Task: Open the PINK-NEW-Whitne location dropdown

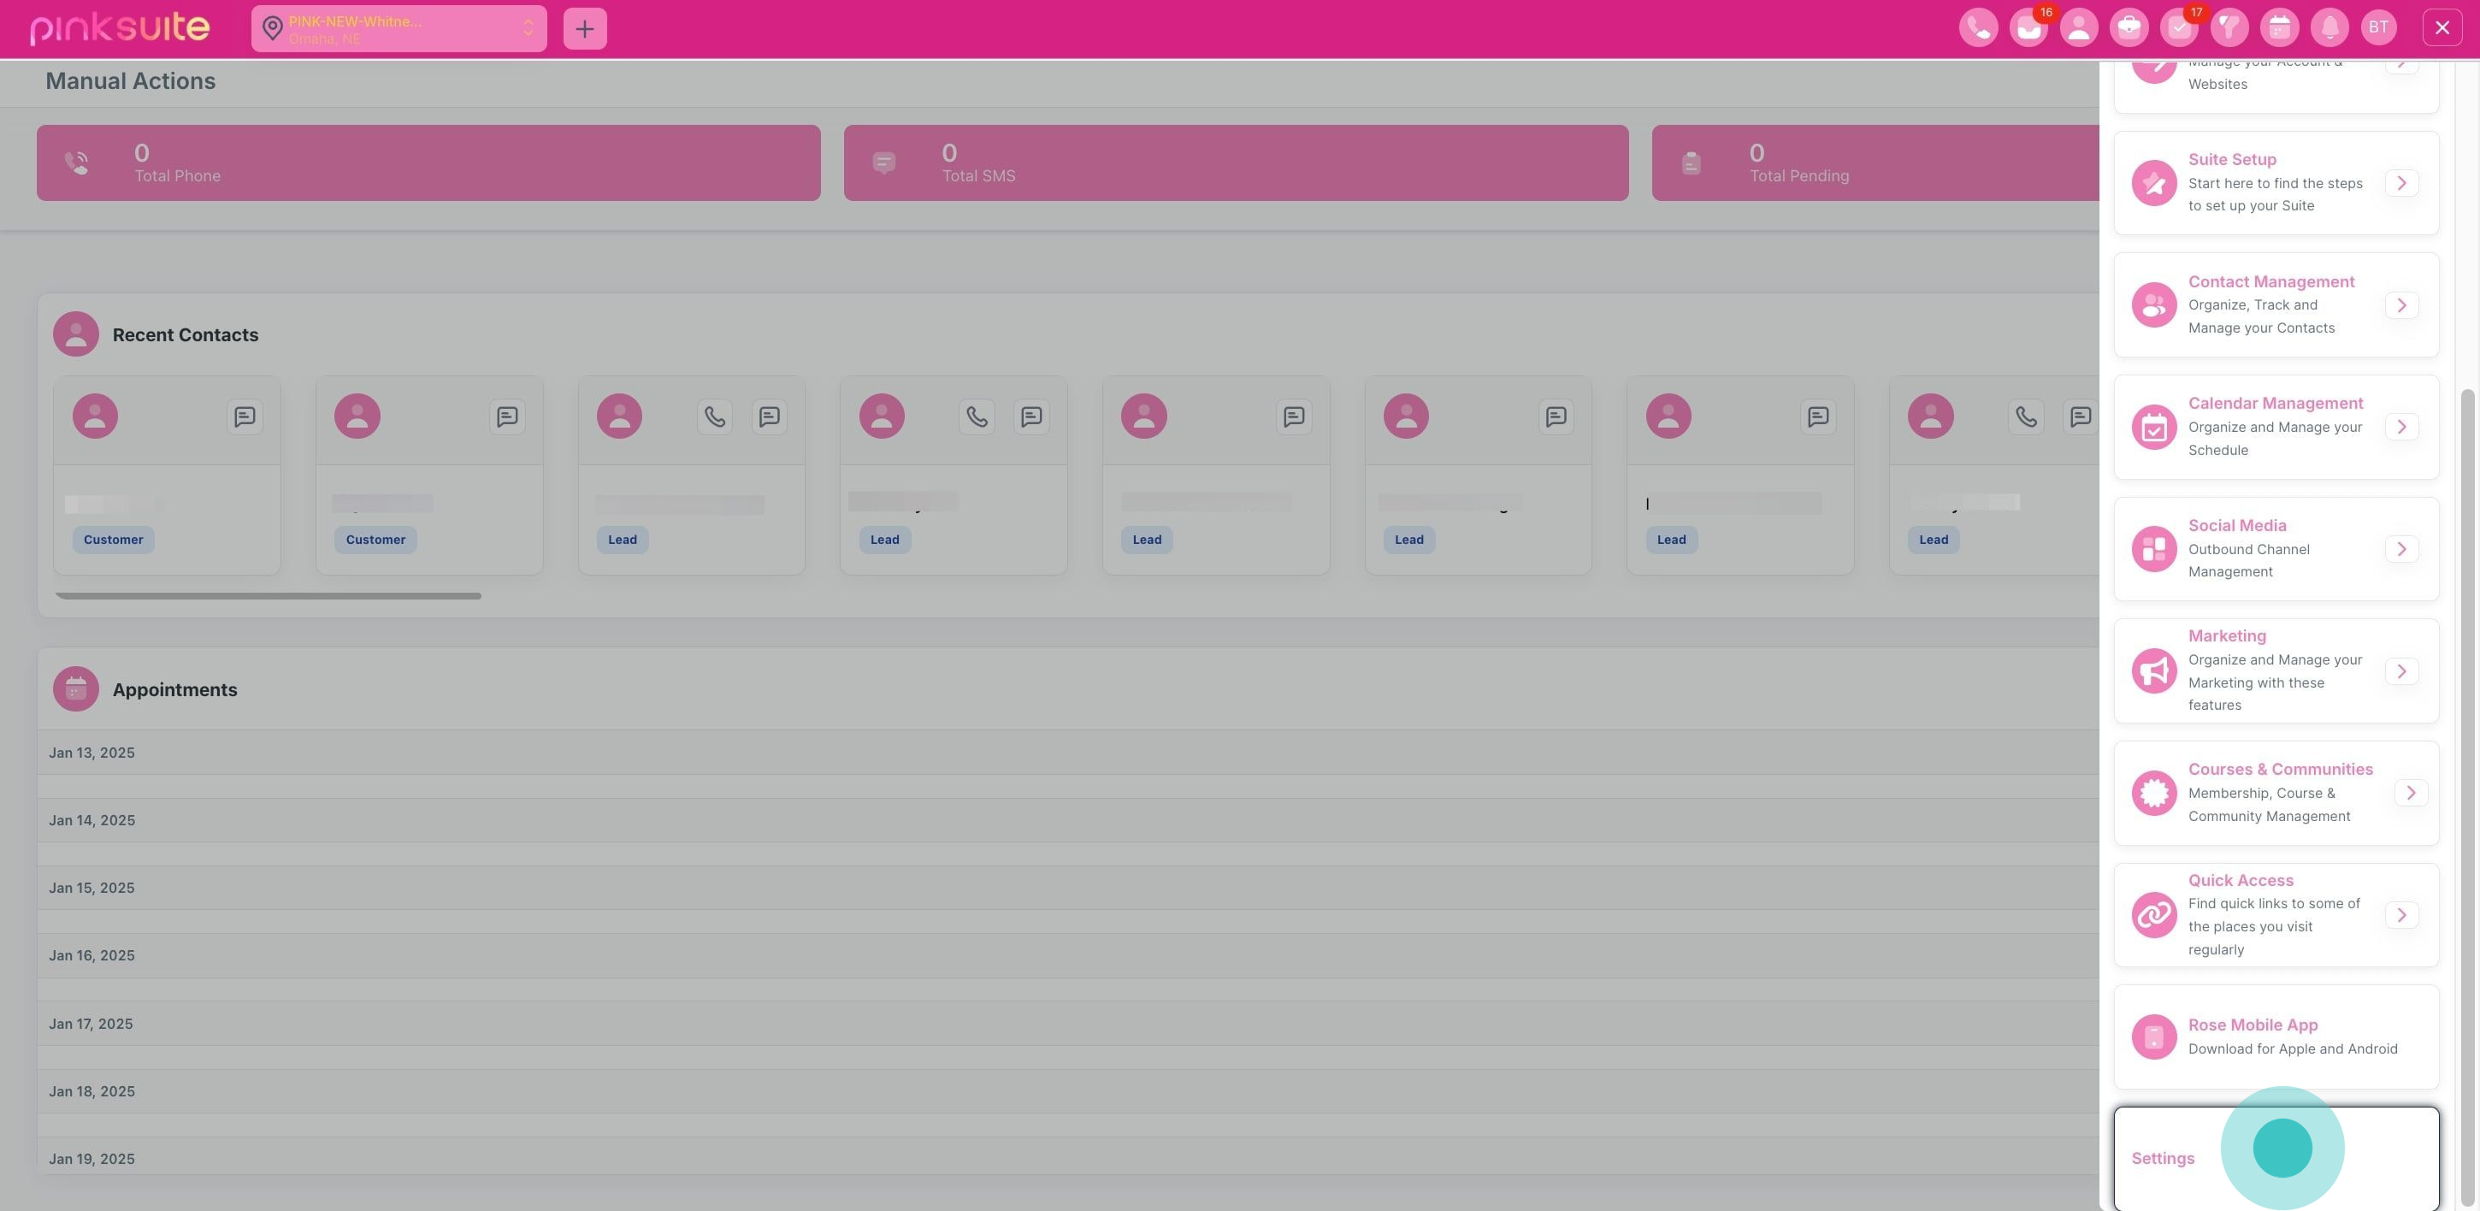Action: (x=399, y=29)
